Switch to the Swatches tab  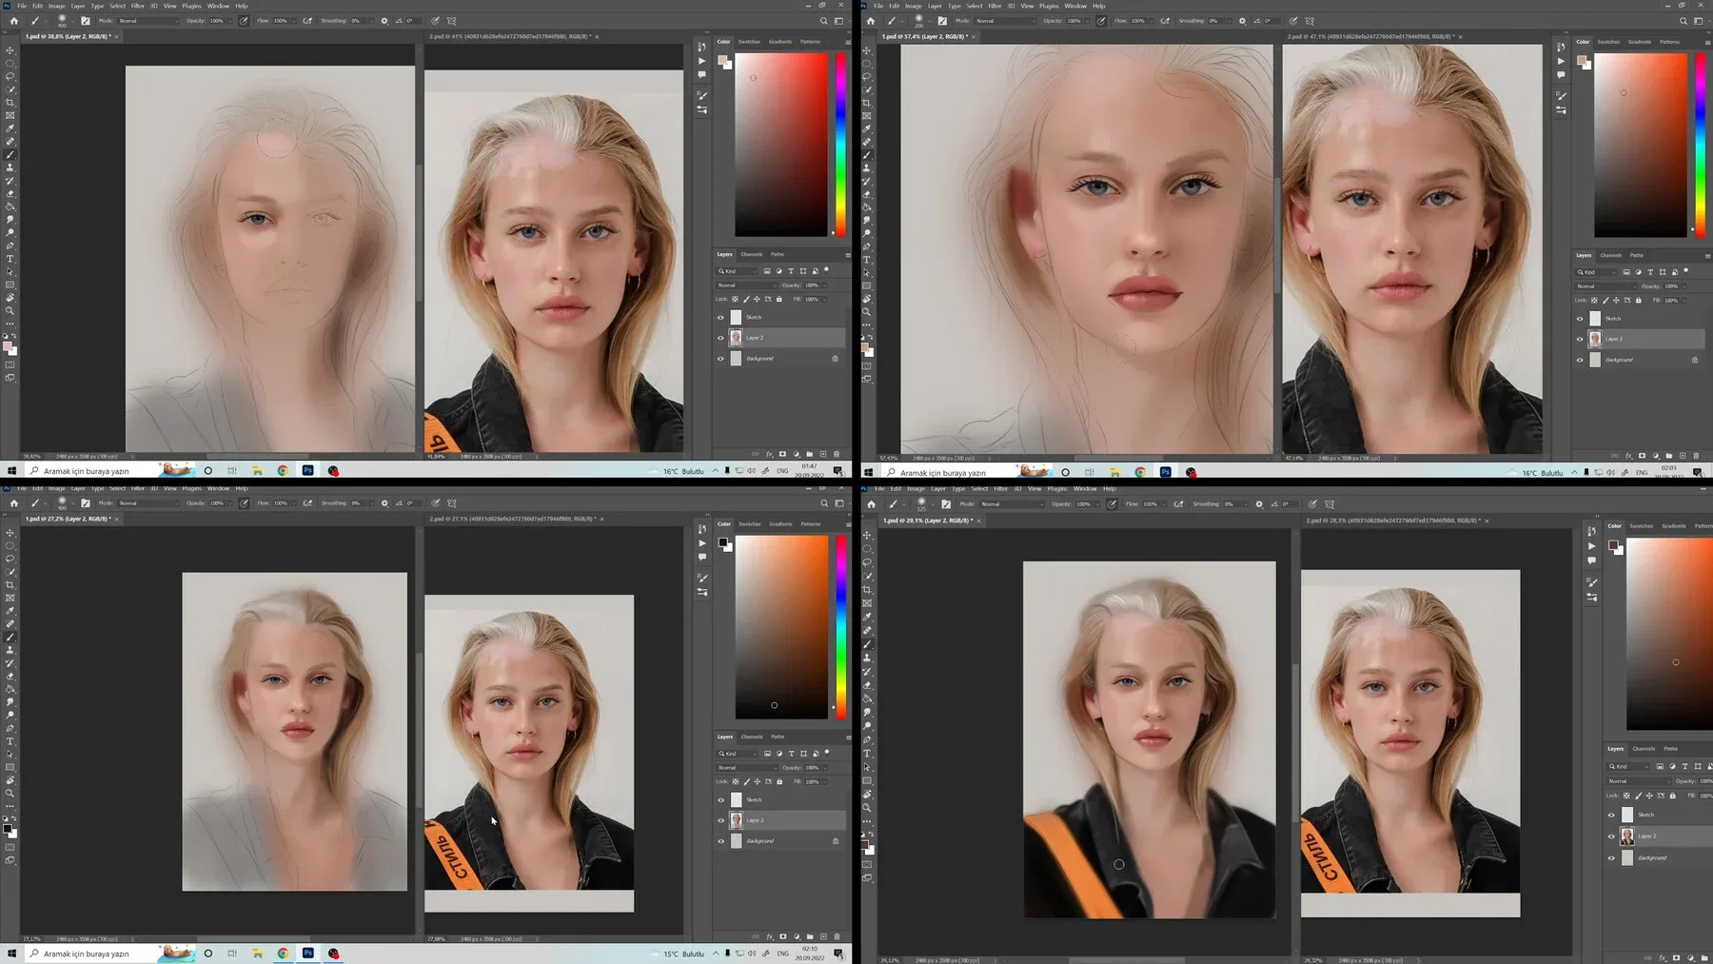pyautogui.click(x=749, y=41)
